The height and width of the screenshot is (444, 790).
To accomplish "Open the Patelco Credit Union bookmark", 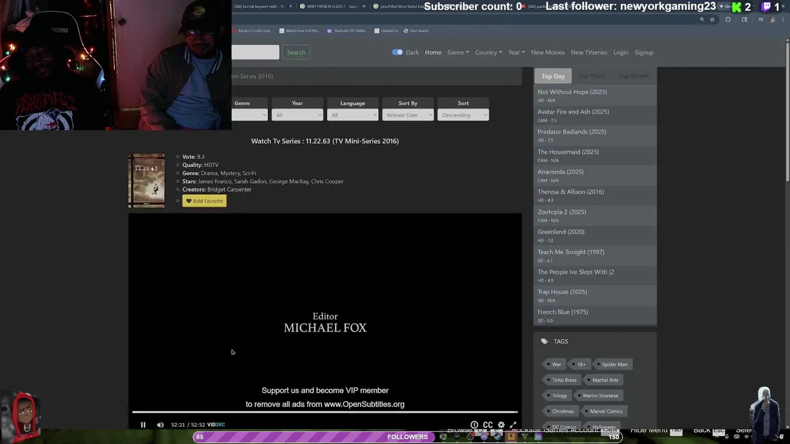I will [253, 31].
